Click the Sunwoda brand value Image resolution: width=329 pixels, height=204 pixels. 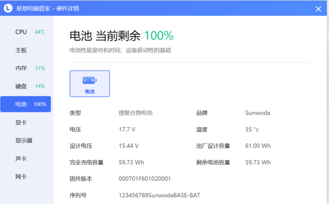tap(257, 113)
